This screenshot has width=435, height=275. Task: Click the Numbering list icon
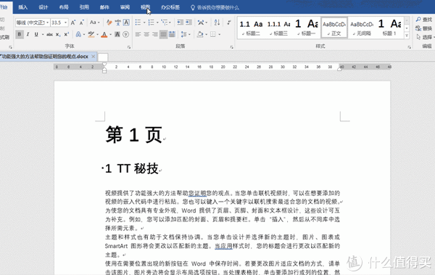152,22
